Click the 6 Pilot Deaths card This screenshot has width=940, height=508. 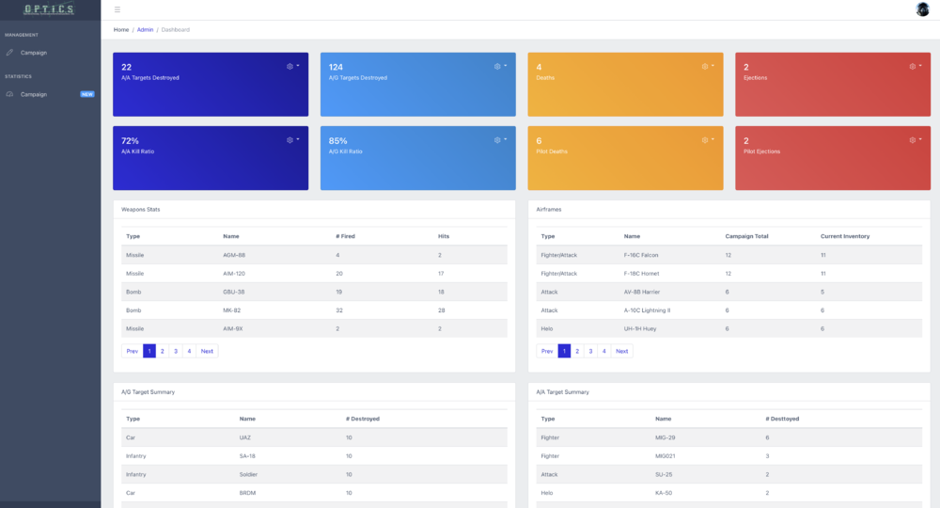pyautogui.click(x=625, y=158)
